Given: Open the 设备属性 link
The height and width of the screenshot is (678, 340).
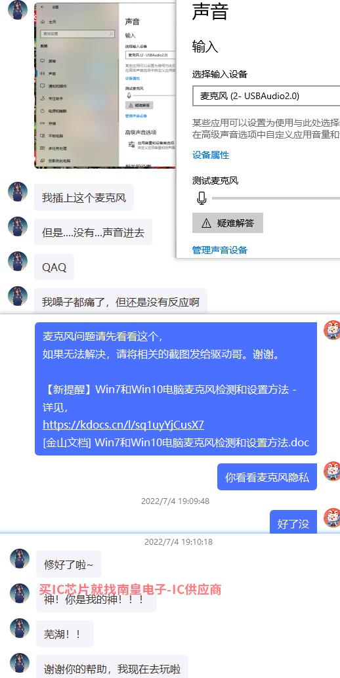Looking at the screenshot, I should tap(211, 156).
